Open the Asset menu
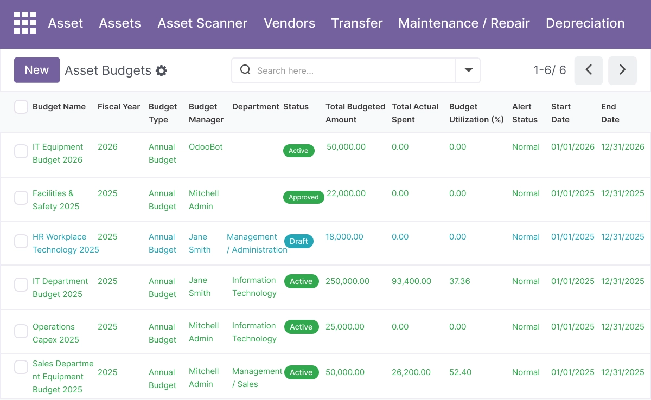This screenshot has width=651, height=400. [66, 23]
